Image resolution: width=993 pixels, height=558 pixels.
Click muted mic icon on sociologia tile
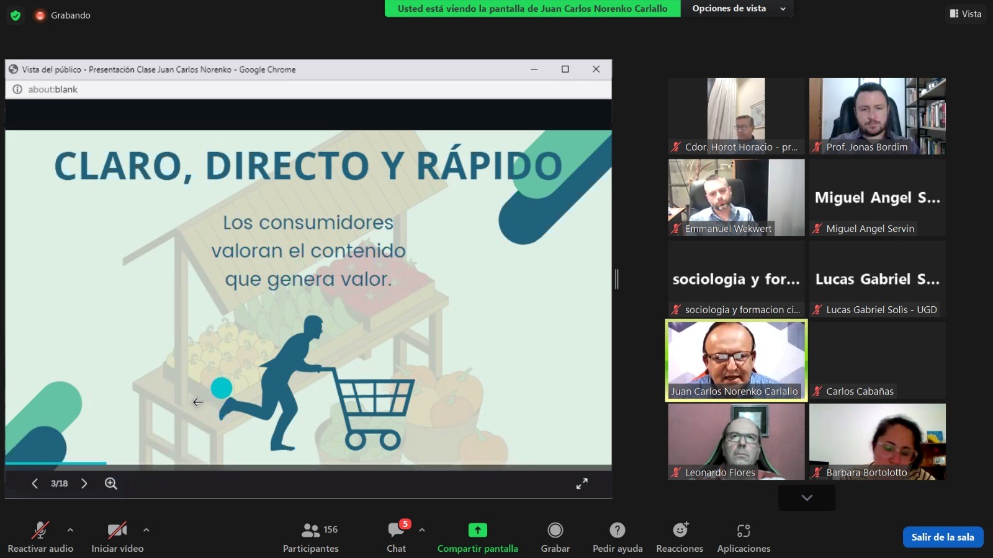pos(676,309)
